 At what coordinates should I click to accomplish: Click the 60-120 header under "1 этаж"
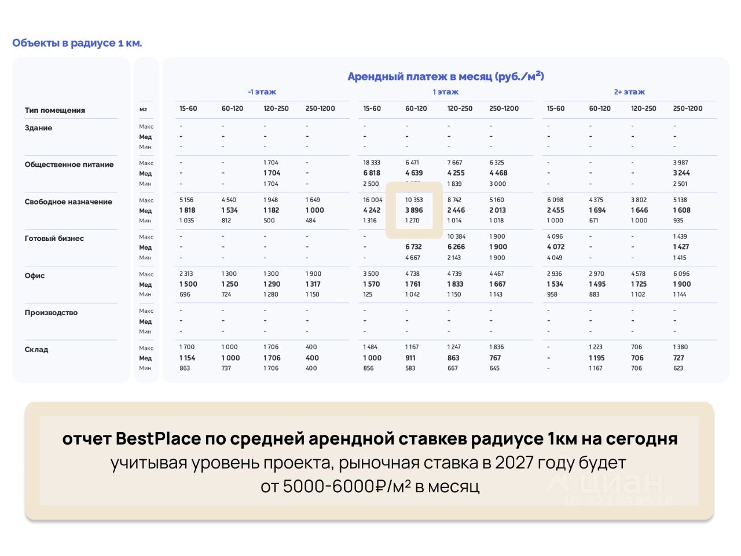416,108
